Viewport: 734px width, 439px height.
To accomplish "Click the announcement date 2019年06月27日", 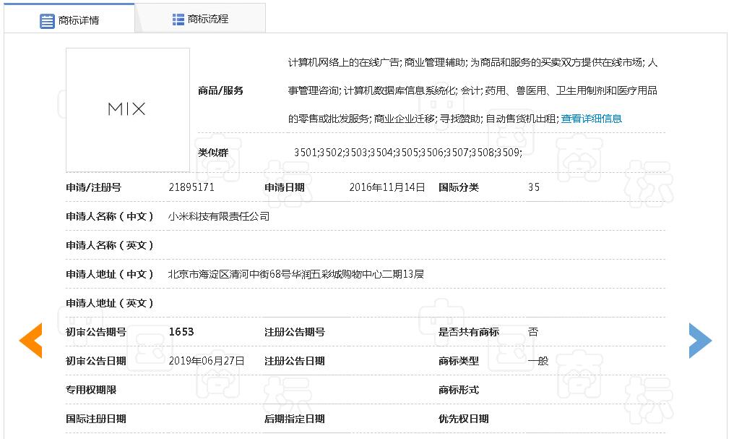I will 206,361.
